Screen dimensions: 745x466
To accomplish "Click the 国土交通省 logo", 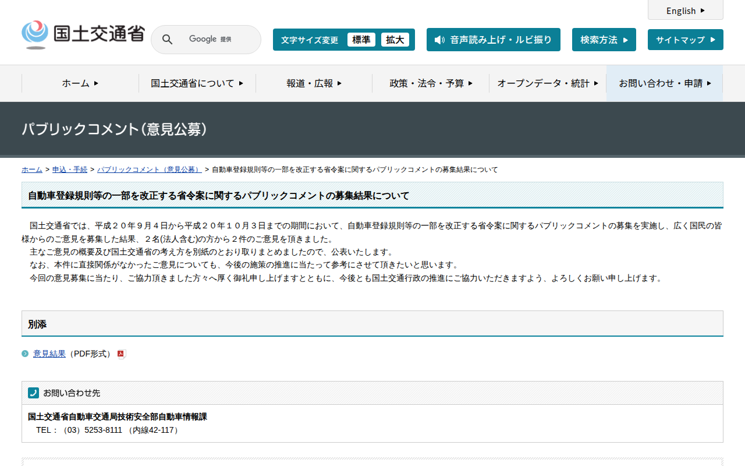I will (x=83, y=35).
